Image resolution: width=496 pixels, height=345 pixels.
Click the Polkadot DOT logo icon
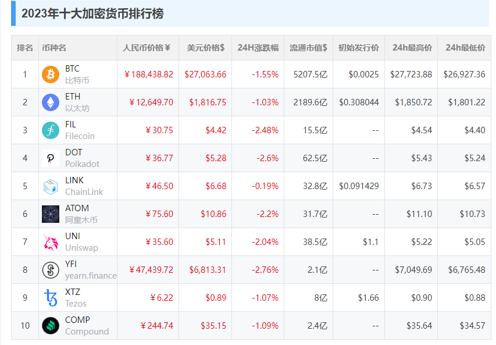(51, 158)
